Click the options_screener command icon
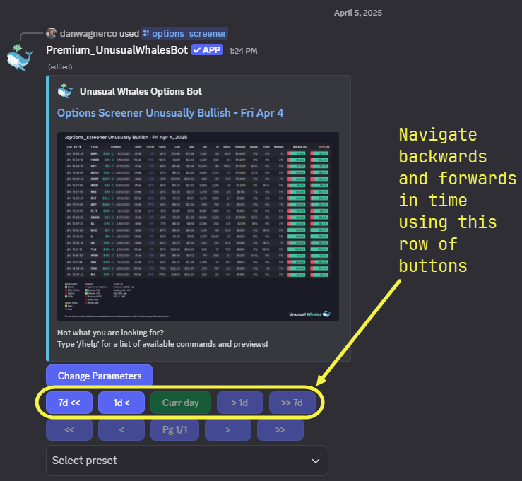The width and height of the screenshot is (522, 481). pos(146,33)
